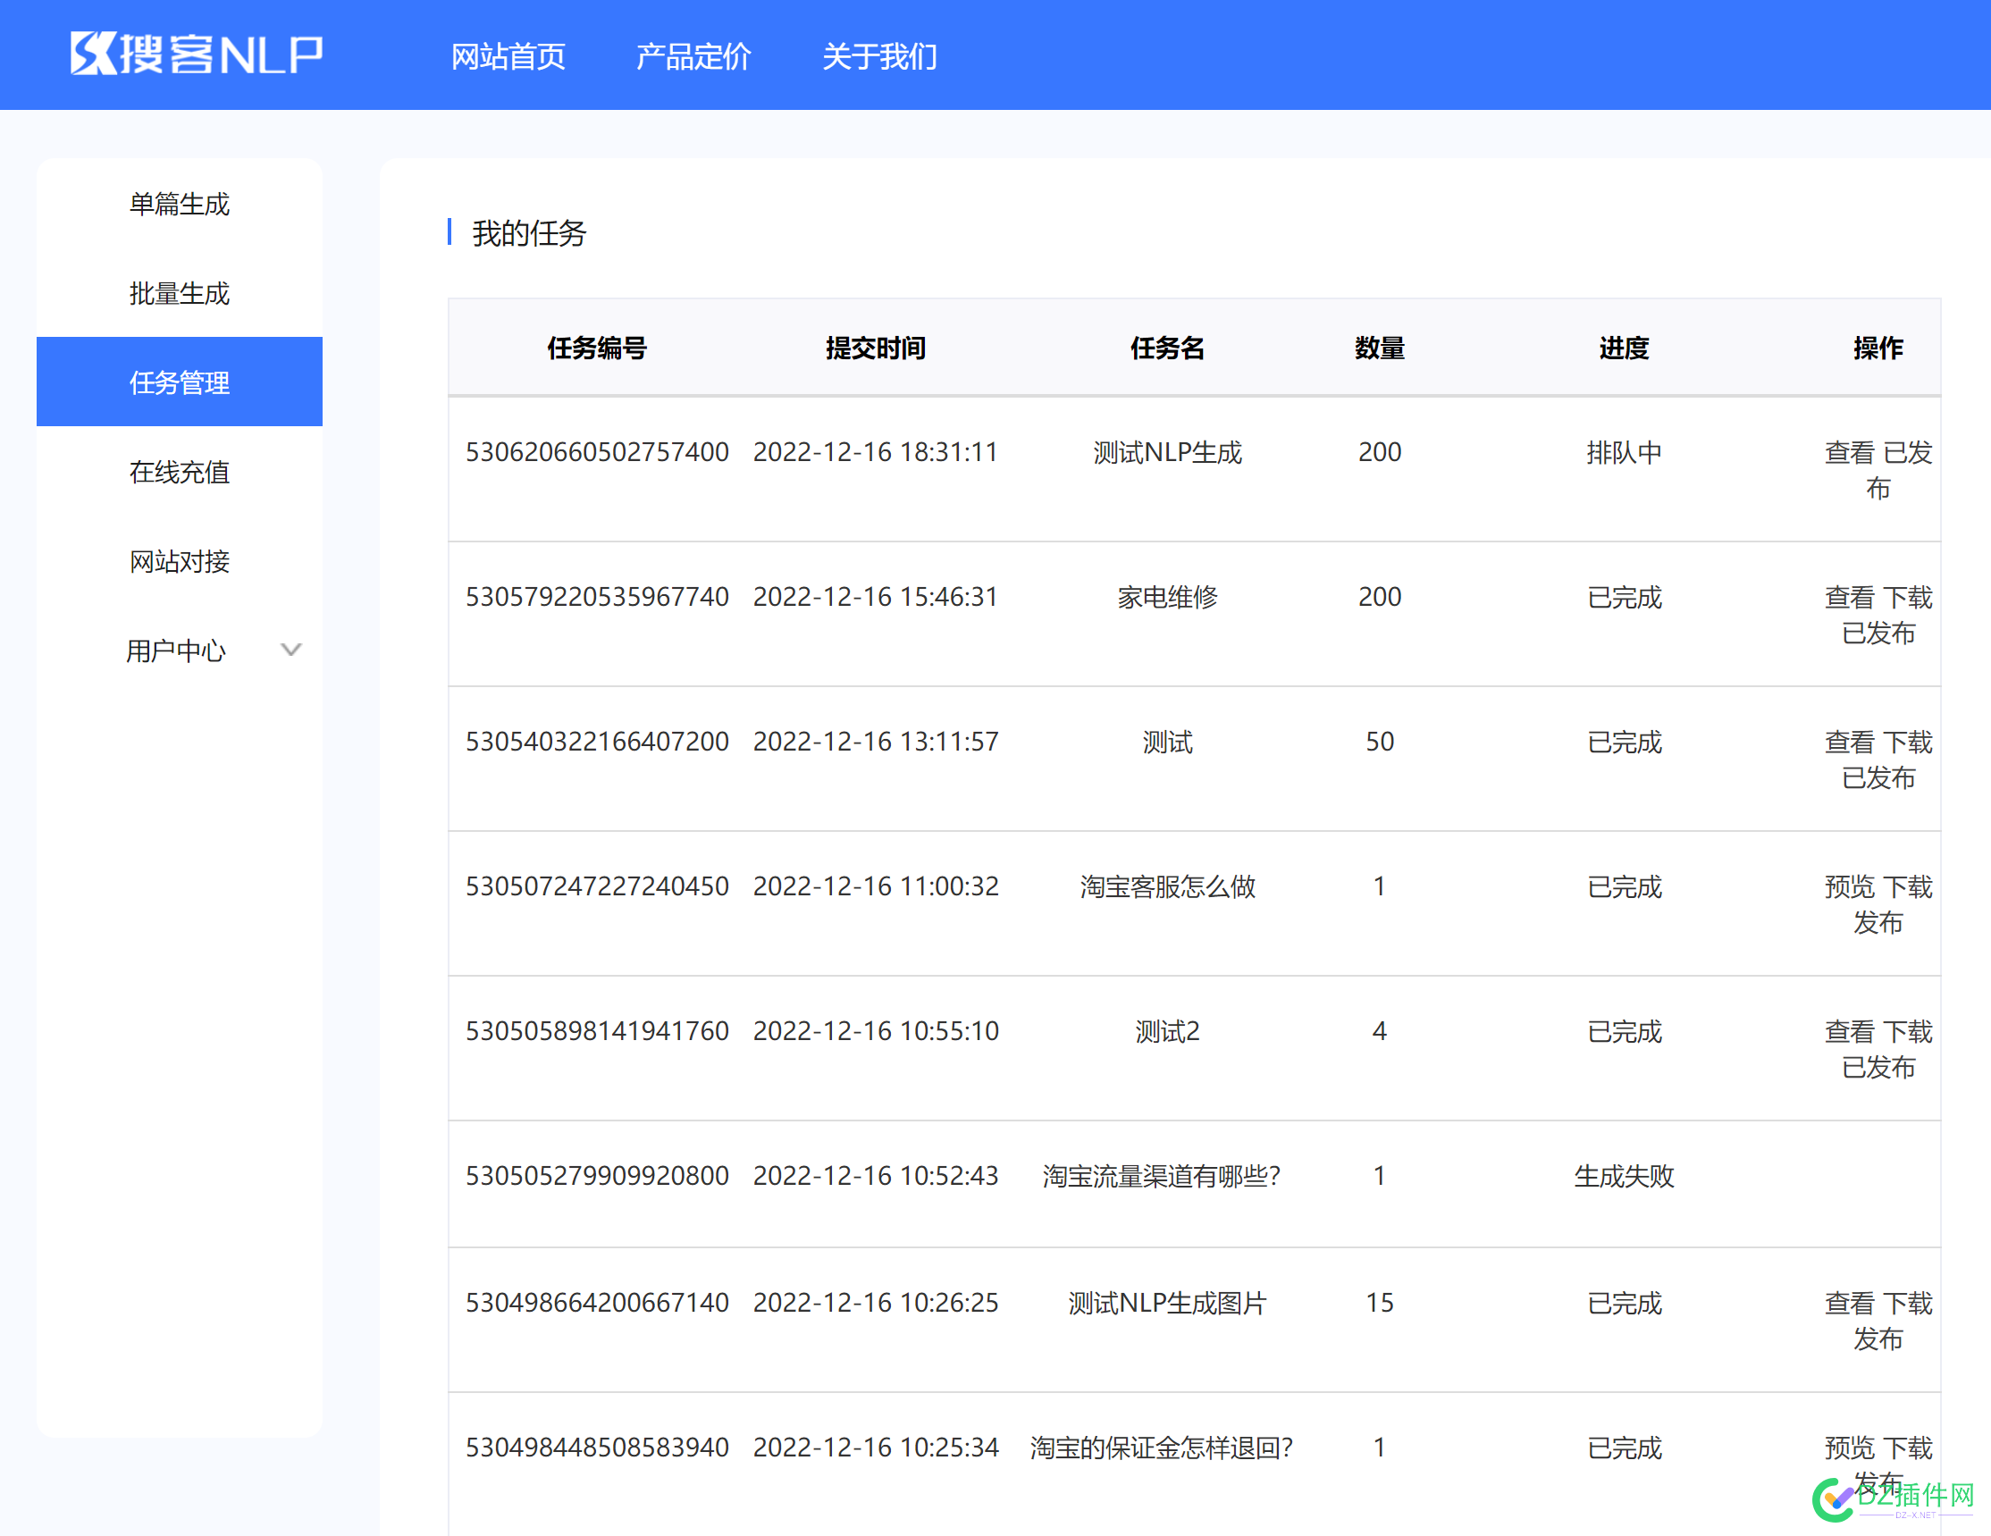The height and width of the screenshot is (1536, 1991).
Task: Click the 我的任务 section heading
Action: point(529,233)
